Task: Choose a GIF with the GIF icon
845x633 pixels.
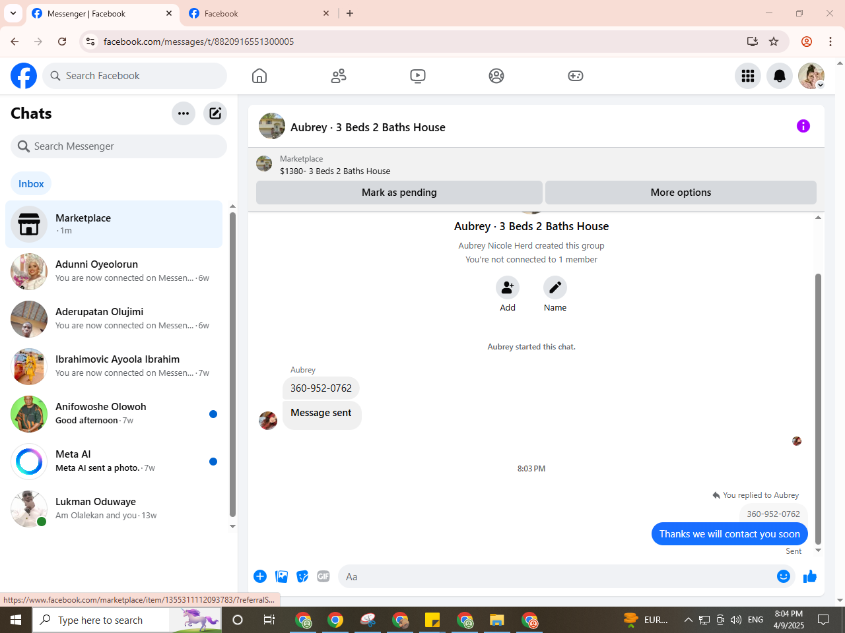Action: 323,576
